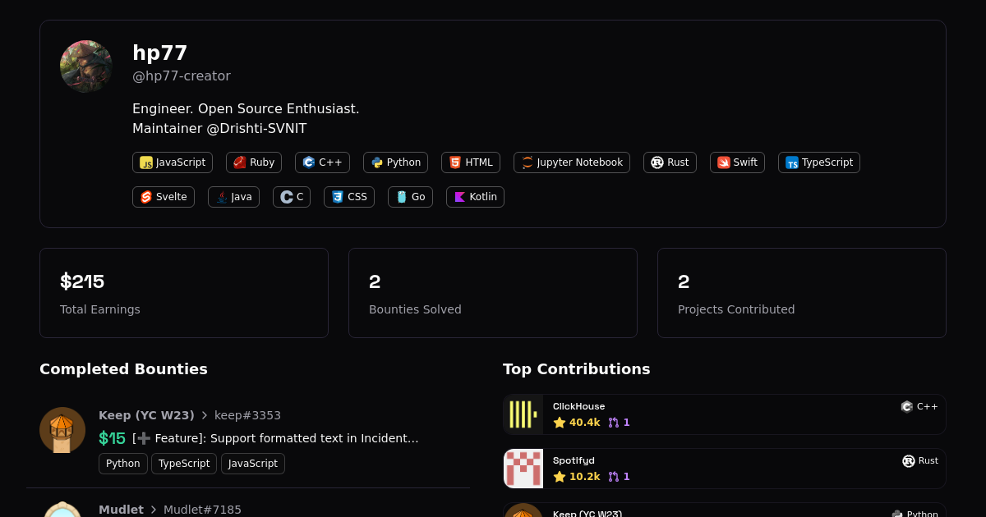
Task: Open the Keep (YC W23) bounty link
Action: click(x=146, y=415)
